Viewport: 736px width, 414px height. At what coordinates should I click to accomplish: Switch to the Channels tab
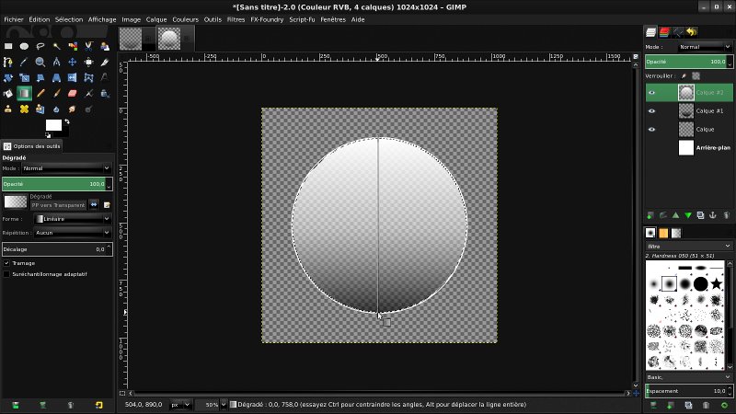point(664,32)
